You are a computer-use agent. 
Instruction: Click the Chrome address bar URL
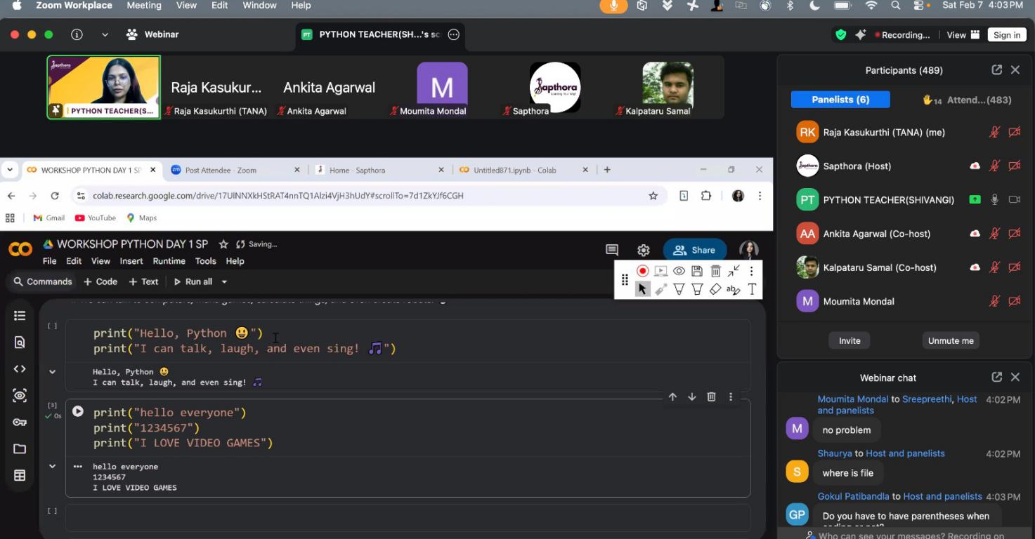pyautogui.click(x=278, y=196)
